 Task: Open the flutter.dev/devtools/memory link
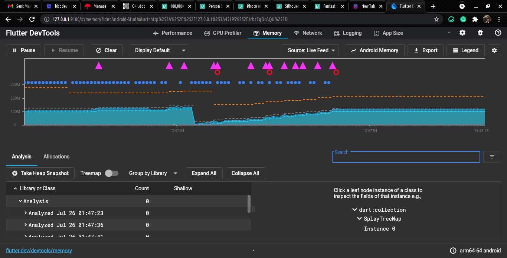[39, 251]
